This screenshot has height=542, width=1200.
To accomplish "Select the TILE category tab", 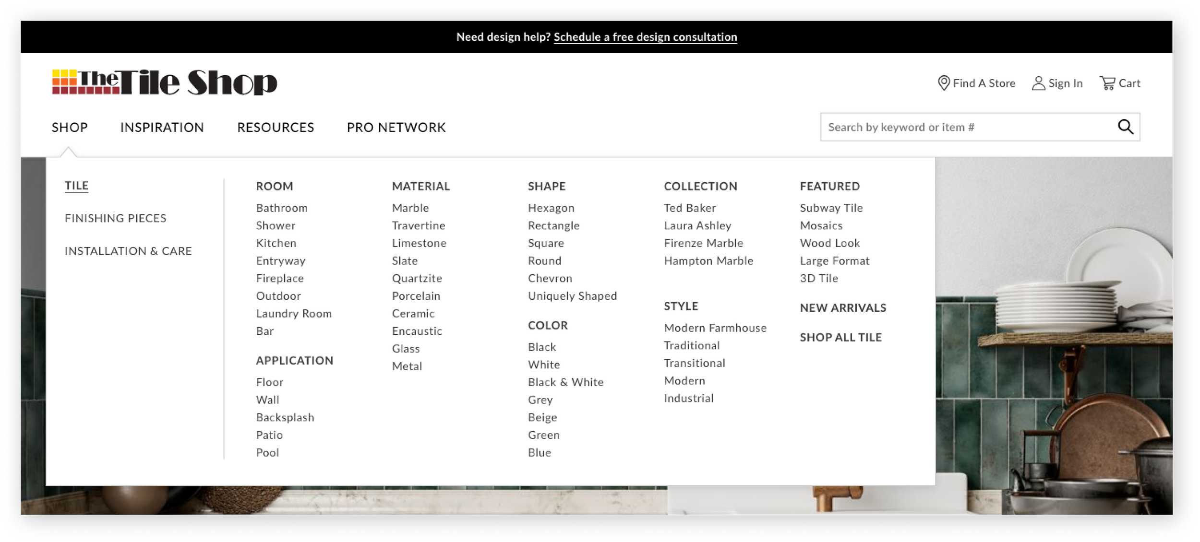I will point(77,186).
